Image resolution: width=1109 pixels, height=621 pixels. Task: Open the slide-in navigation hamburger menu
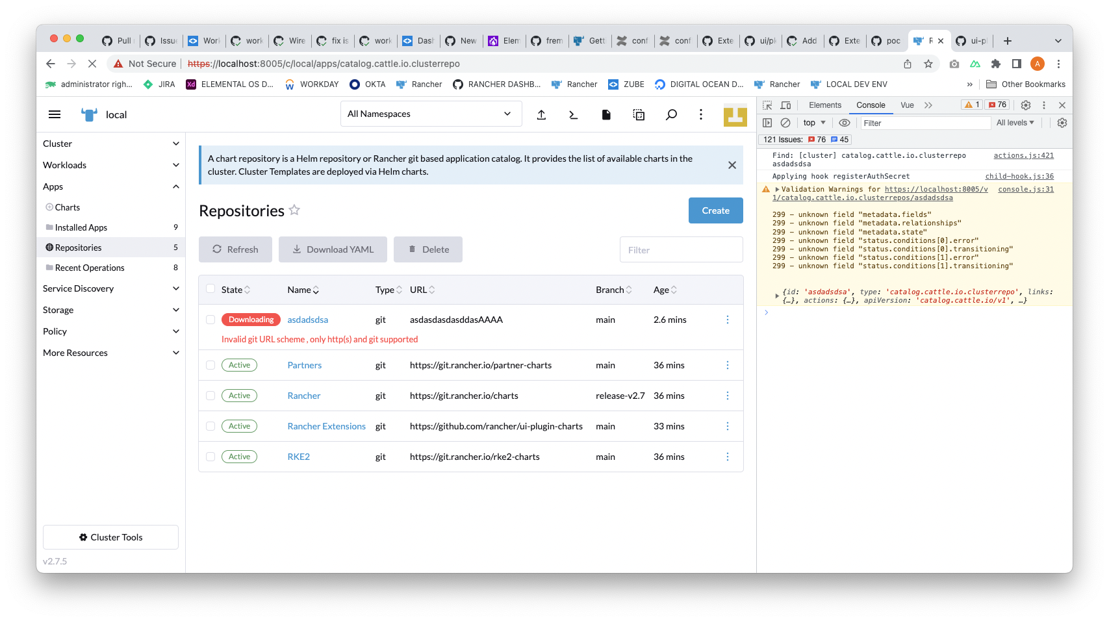55,114
